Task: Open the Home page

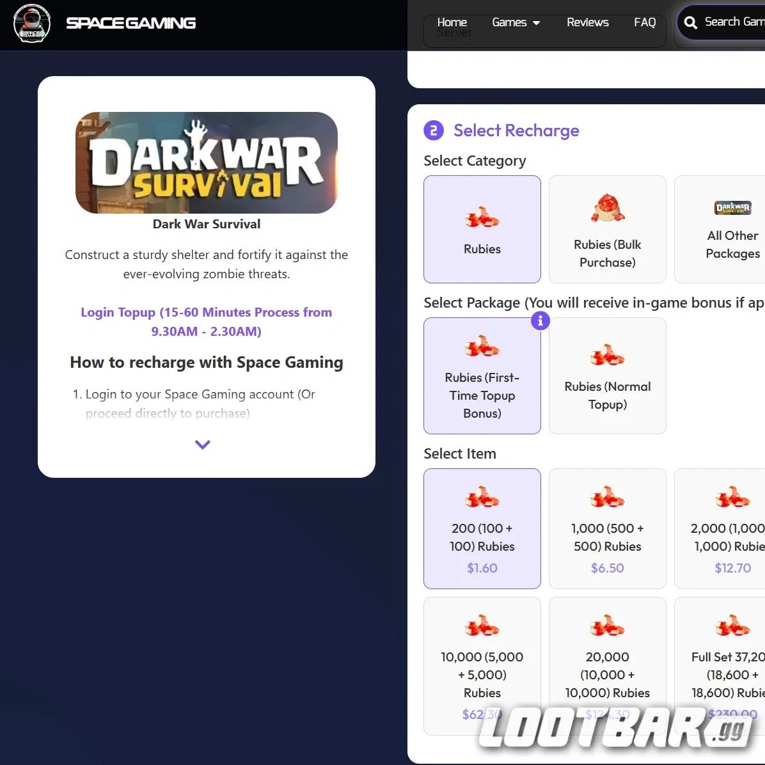Action: point(452,22)
